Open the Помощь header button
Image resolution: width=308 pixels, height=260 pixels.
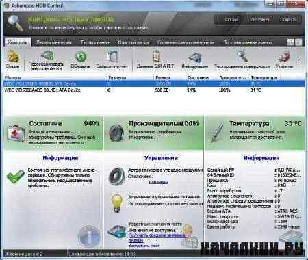pyautogui.click(x=288, y=20)
